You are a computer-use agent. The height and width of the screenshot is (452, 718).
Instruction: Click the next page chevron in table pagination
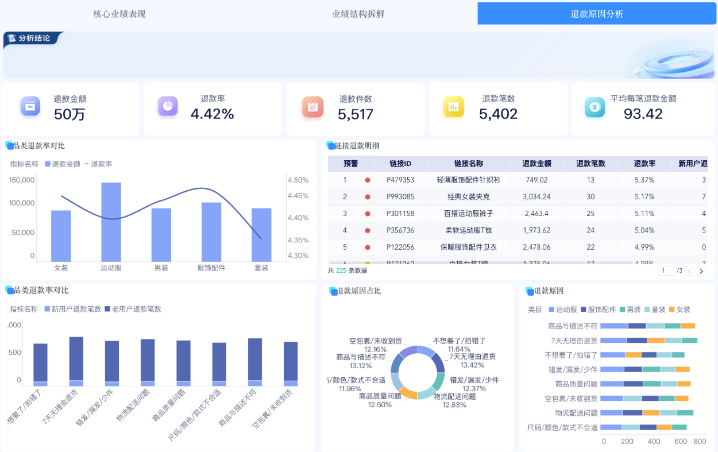point(702,270)
